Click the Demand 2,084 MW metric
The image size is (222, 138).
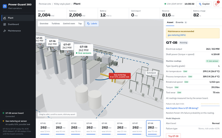(x=51, y=13)
